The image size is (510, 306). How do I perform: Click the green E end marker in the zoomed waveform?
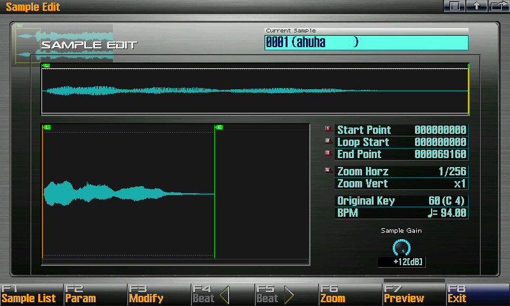[x=219, y=127]
